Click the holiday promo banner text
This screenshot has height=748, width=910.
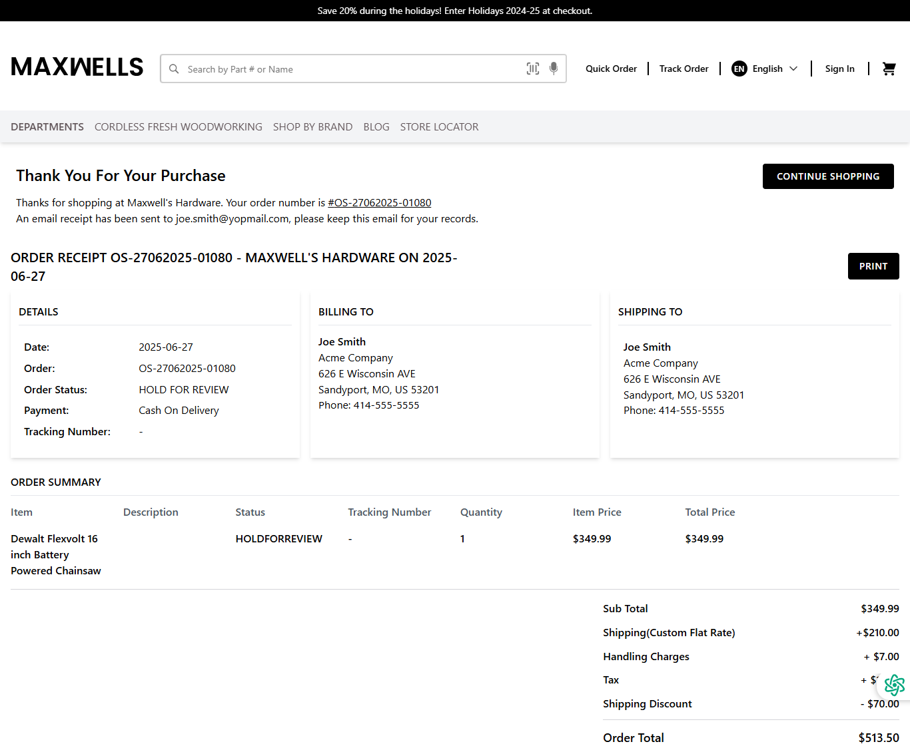455,11
